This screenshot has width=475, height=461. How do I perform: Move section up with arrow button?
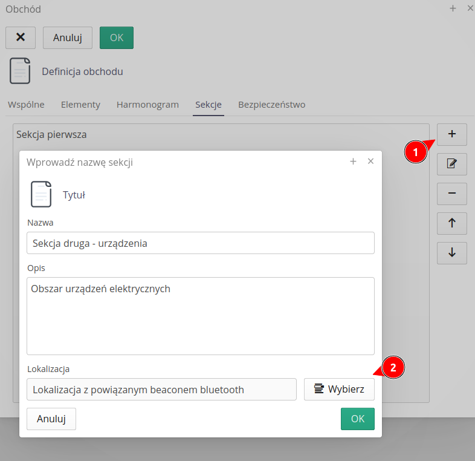pos(452,223)
